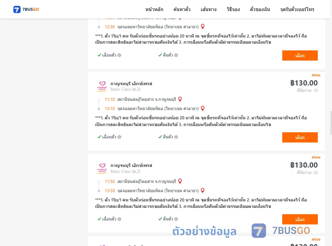Image resolution: width=332 pixels, height=246 pixels.
Task: Open จุดรับตั๋วเบอร์โทร navigation item
Action: tap(297, 9)
